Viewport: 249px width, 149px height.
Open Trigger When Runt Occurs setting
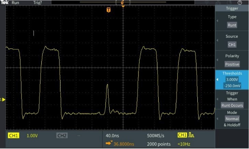pyautogui.click(x=232, y=99)
